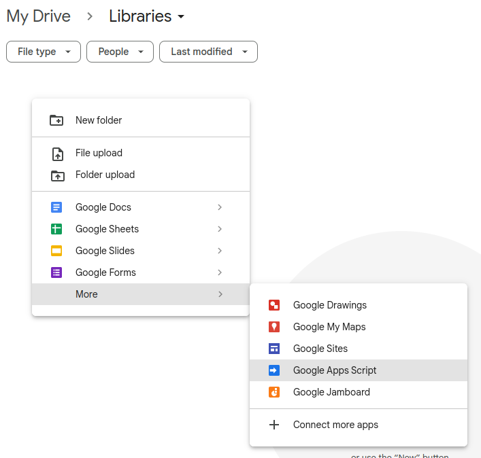
Task: Select New folder from the menu
Action: click(x=141, y=120)
